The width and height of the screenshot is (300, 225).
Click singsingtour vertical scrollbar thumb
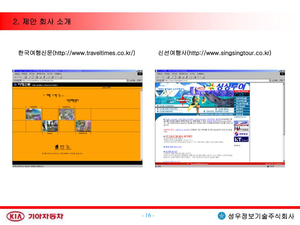(284, 110)
